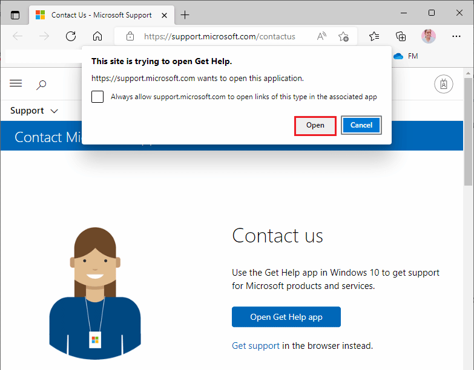Click the Open Get Help app button
This screenshot has height=370, width=474.
click(286, 317)
